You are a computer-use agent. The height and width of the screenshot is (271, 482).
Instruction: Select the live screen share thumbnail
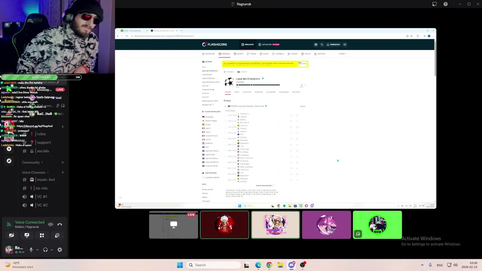[x=174, y=225]
